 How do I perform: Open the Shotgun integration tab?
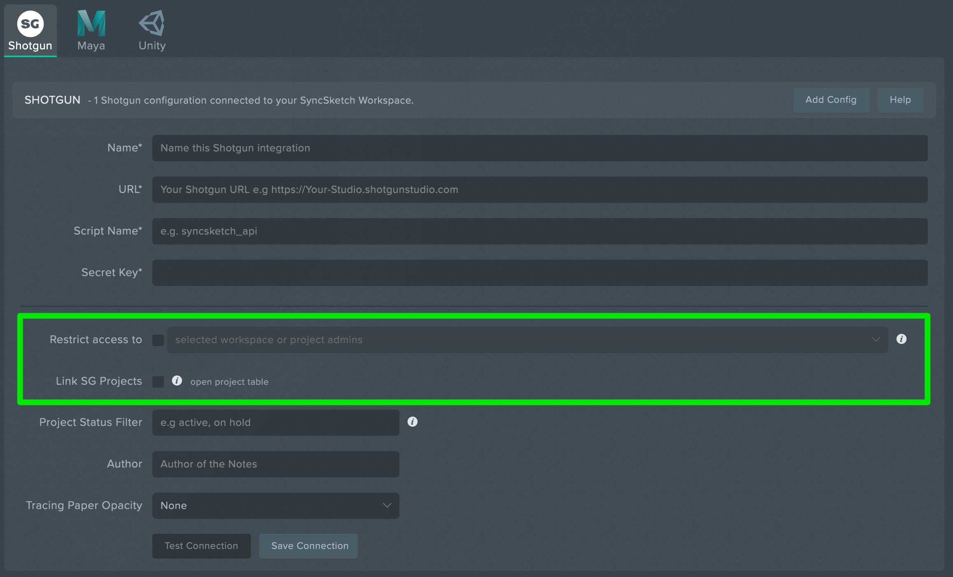point(30,31)
